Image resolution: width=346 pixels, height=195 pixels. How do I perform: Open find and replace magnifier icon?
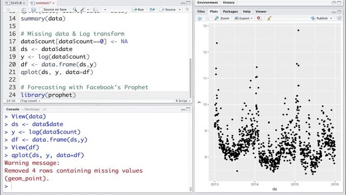[75, 10]
